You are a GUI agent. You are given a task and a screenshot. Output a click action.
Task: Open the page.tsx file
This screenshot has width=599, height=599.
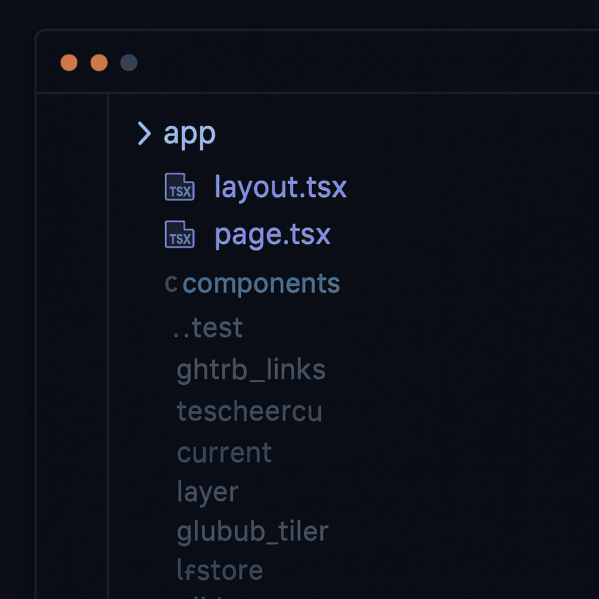(x=273, y=236)
